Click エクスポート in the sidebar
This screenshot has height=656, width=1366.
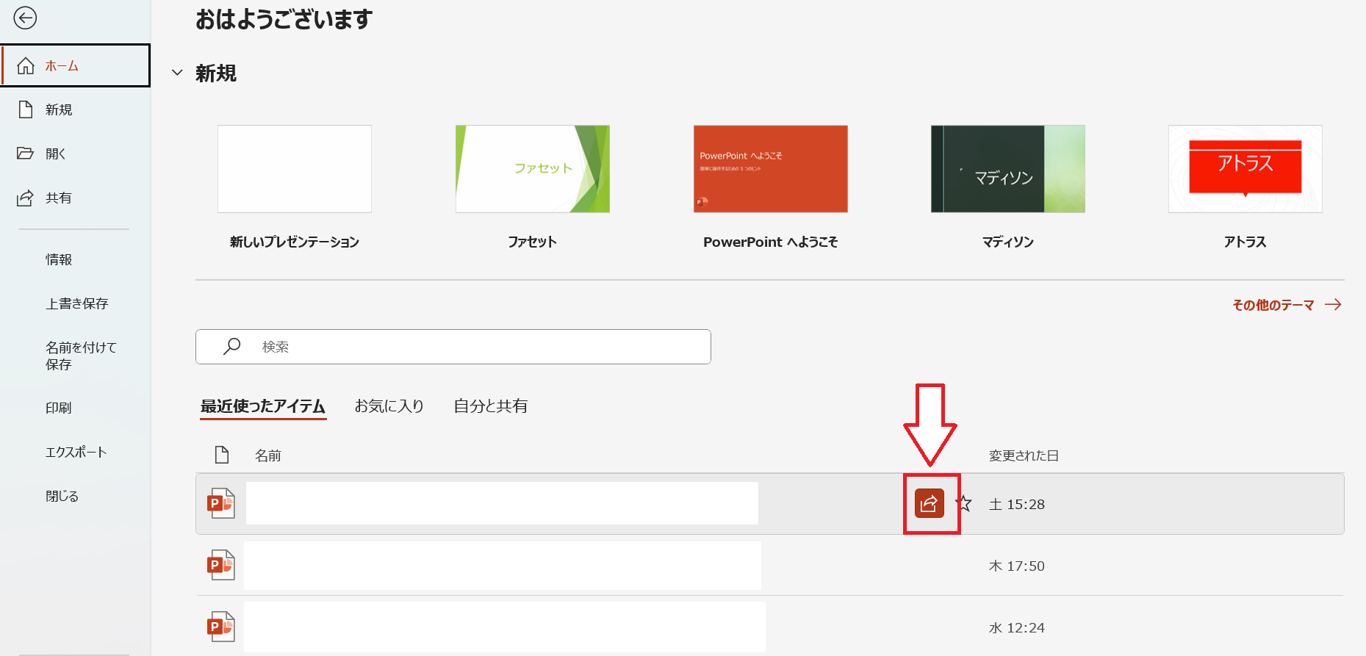click(76, 453)
